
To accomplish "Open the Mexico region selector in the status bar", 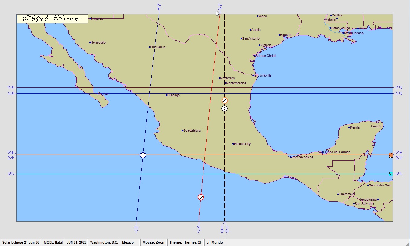I will click(128, 242).
